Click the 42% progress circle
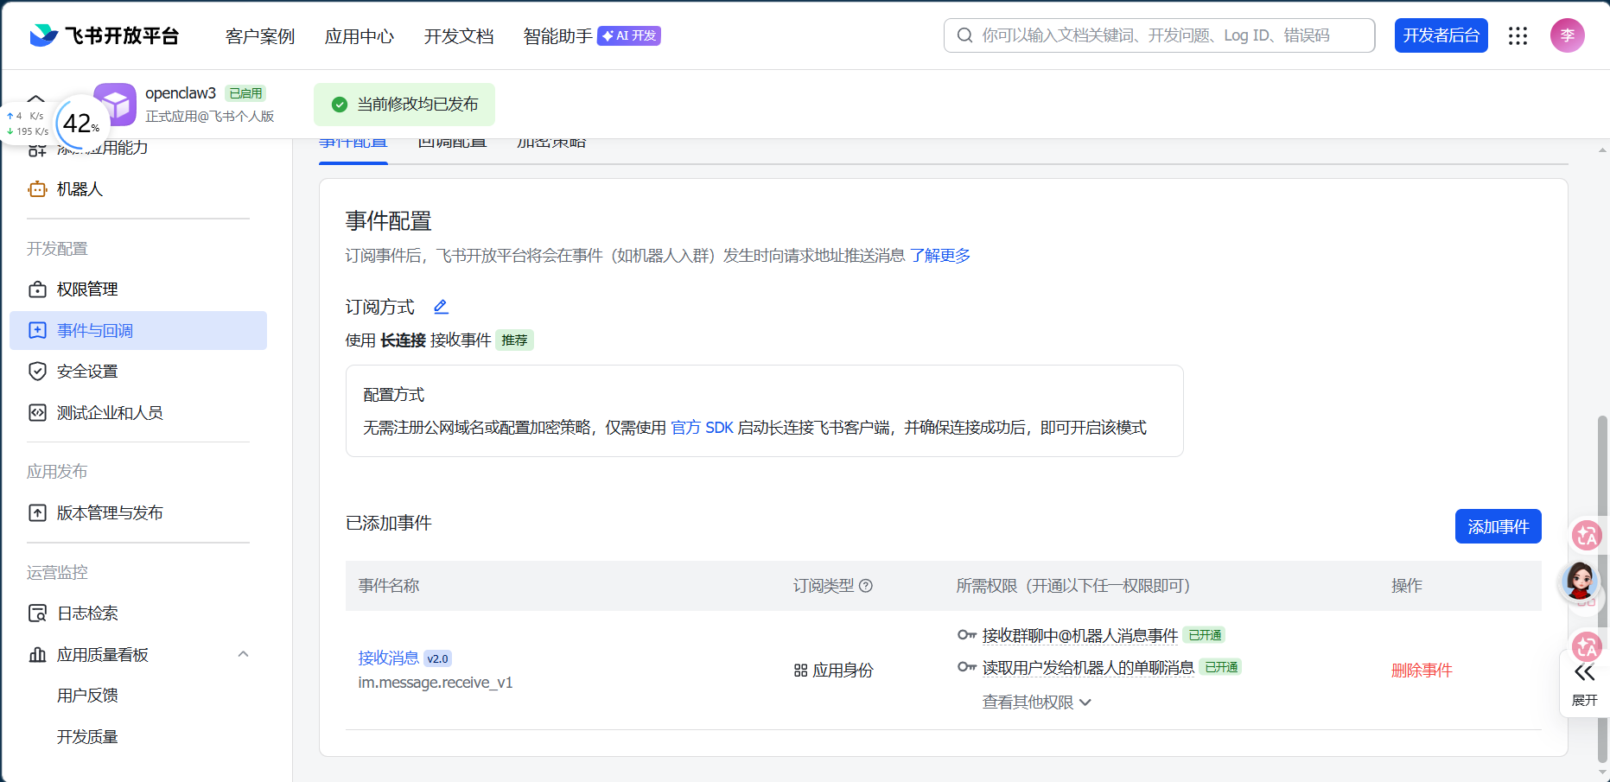This screenshot has height=782, width=1610. pyautogui.click(x=79, y=124)
